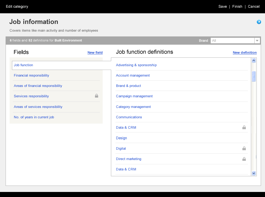Click Save in the top bar
The image size is (265, 197).
pos(222,6)
